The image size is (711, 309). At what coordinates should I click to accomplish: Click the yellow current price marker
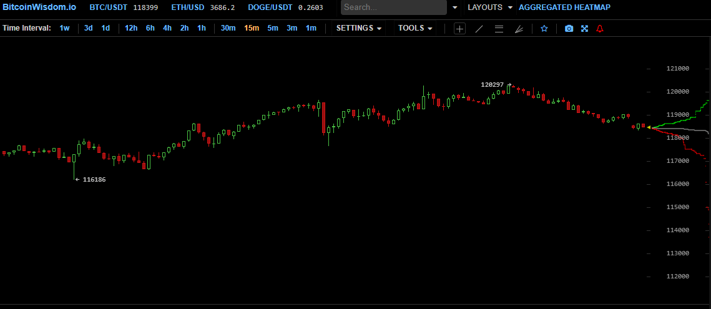pyautogui.click(x=649, y=127)
